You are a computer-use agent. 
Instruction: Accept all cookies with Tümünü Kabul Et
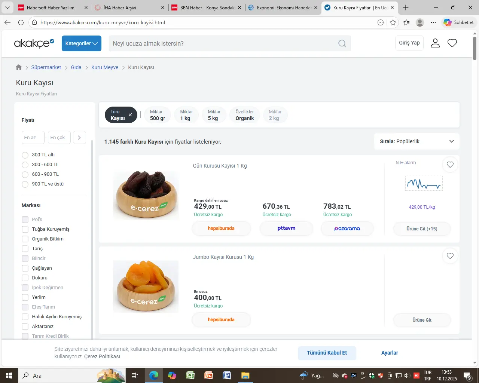[327, 353]
